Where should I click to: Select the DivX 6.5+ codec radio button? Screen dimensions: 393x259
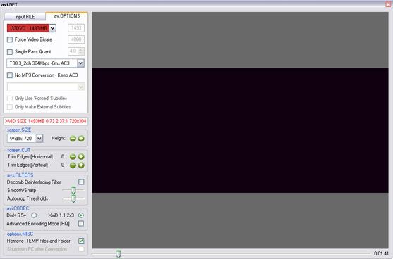[x=34, y=215]
